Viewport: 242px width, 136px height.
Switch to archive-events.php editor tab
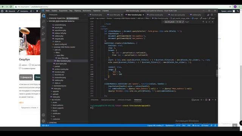(156, 15)
